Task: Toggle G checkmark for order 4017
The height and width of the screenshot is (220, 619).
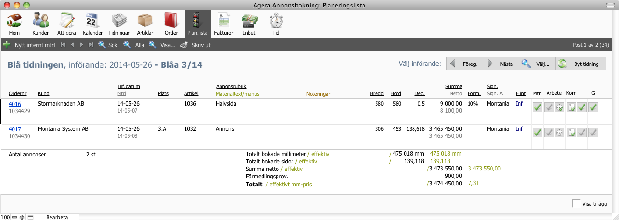Action: coord(593,133)
